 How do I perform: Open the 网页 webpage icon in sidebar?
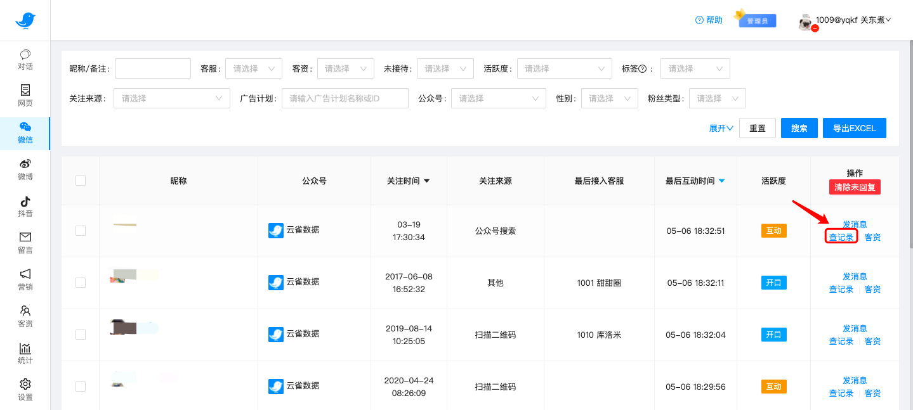[x=25, y=91]
